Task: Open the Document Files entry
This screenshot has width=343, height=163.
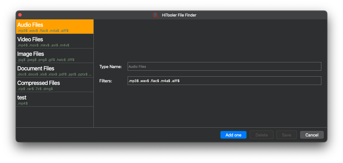Action: click(55, 70)
